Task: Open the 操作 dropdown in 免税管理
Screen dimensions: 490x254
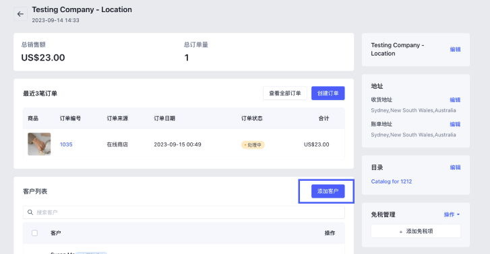Action: 452,214
